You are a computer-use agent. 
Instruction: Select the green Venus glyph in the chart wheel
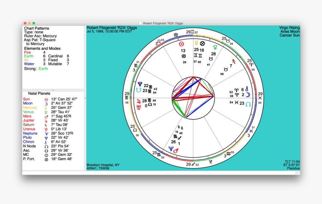[x=215, y=47]
